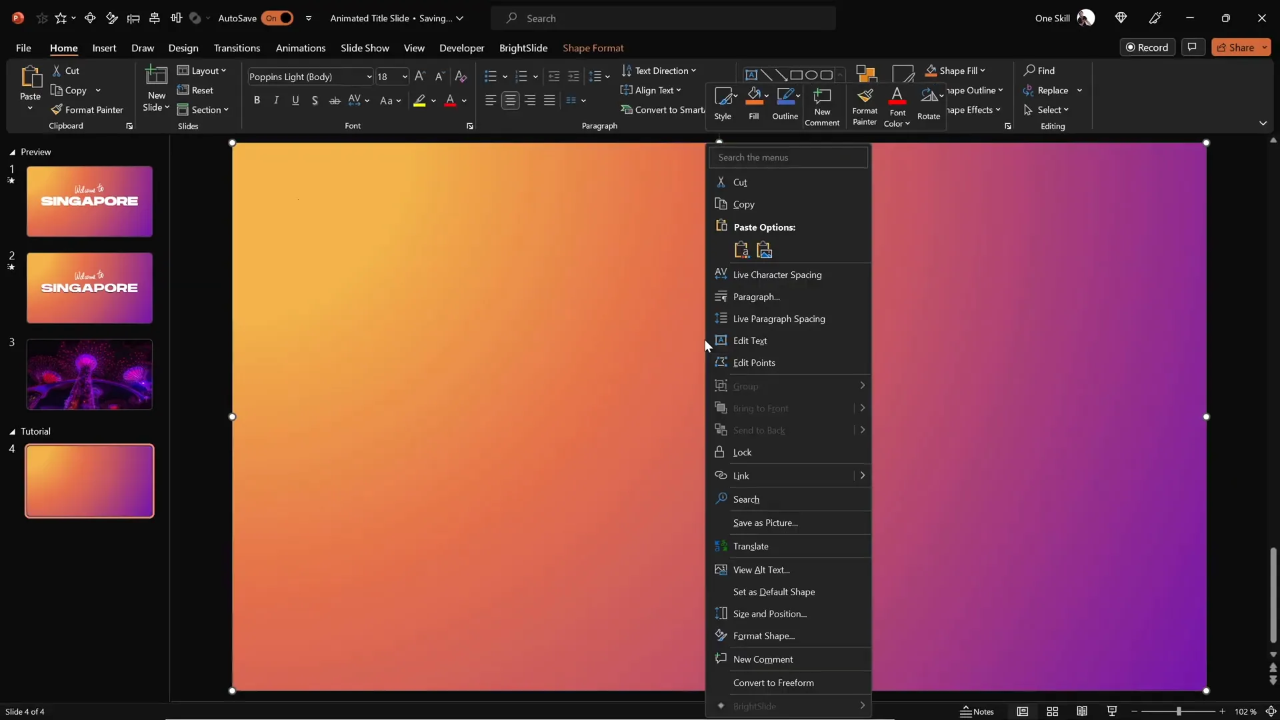Select the Shape Fill icon on the ribbon

pyautogui.click(x=932, y=71)
